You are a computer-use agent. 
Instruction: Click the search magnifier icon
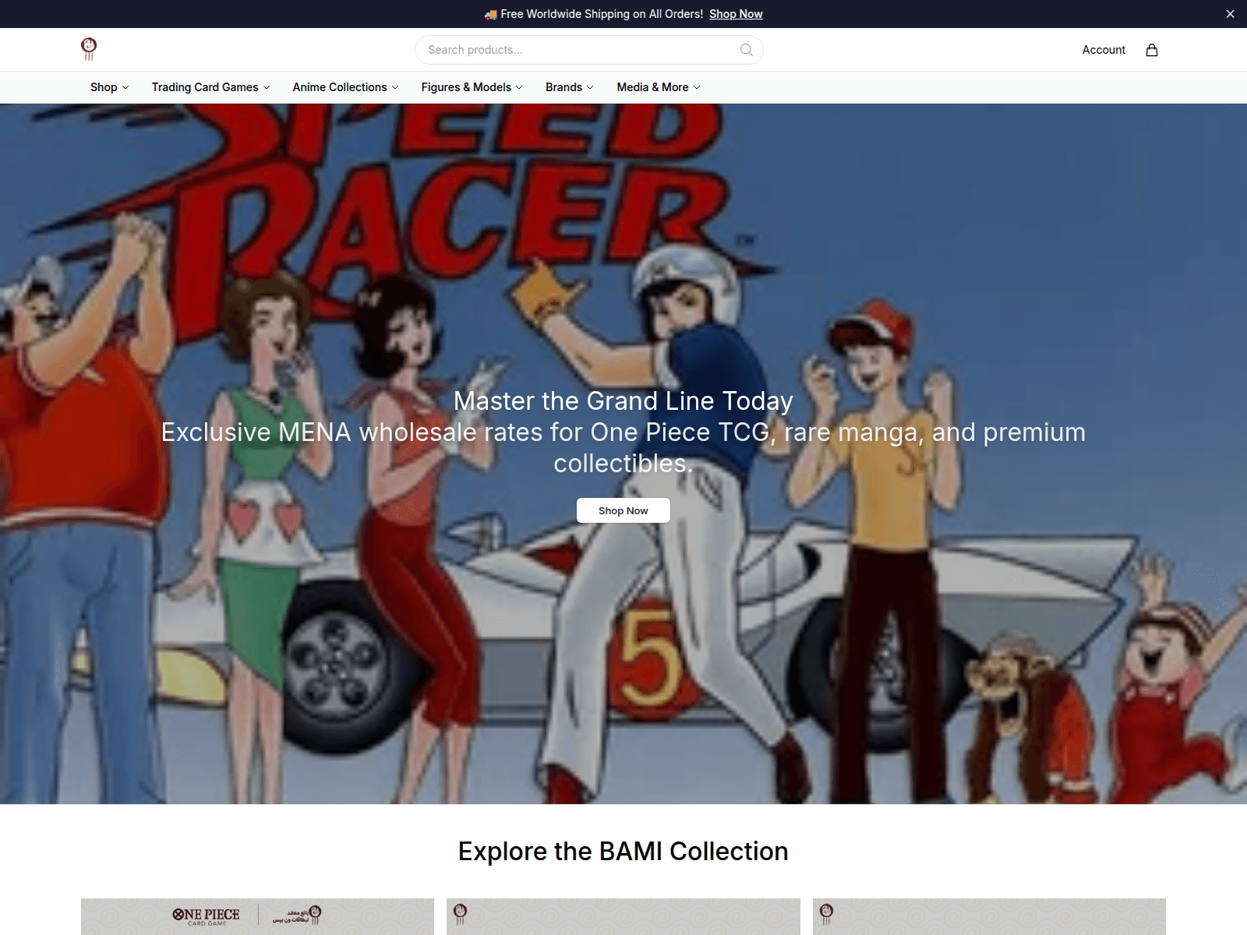(x=746, y=50)
